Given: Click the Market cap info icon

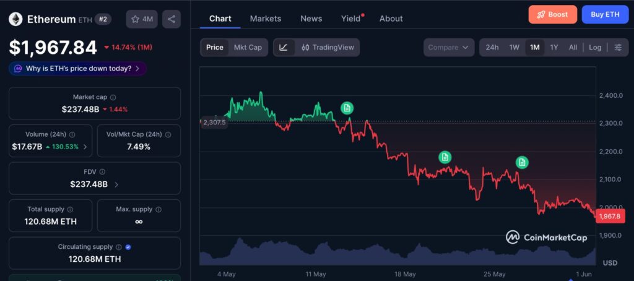Looking at the screenshot, I should (x=113, y=97).
